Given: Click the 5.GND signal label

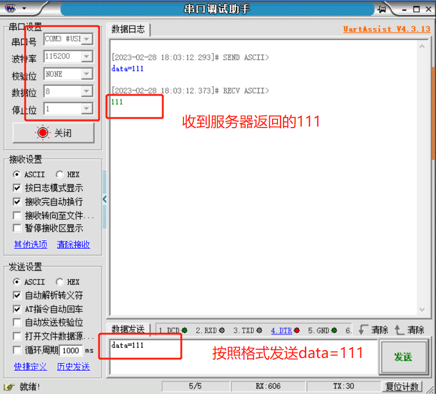Looking at the screenshot, I should pyautogui.click(x=319, y=330).
